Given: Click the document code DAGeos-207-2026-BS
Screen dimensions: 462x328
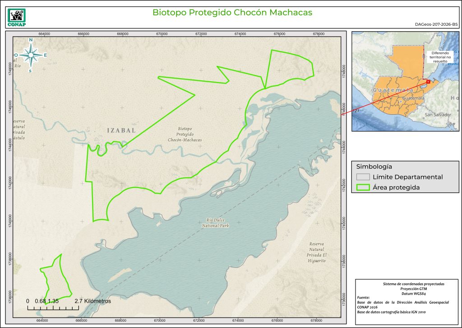Looking at the screenshot, I should [435, 25].
